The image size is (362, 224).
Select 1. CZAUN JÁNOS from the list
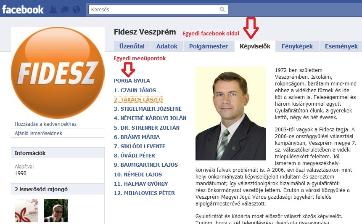(135, 90)
